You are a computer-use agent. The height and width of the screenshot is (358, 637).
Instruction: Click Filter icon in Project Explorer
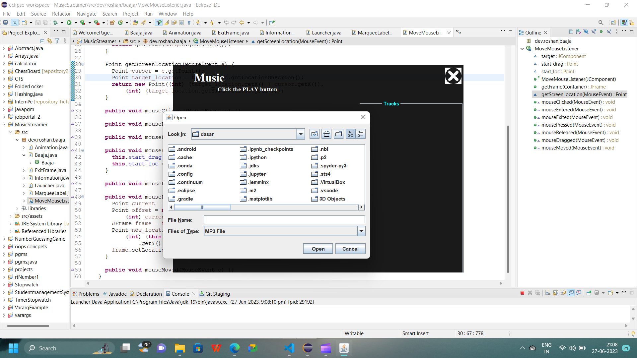pos(57,41)
